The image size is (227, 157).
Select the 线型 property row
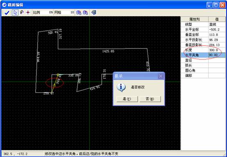pos(203,24)
